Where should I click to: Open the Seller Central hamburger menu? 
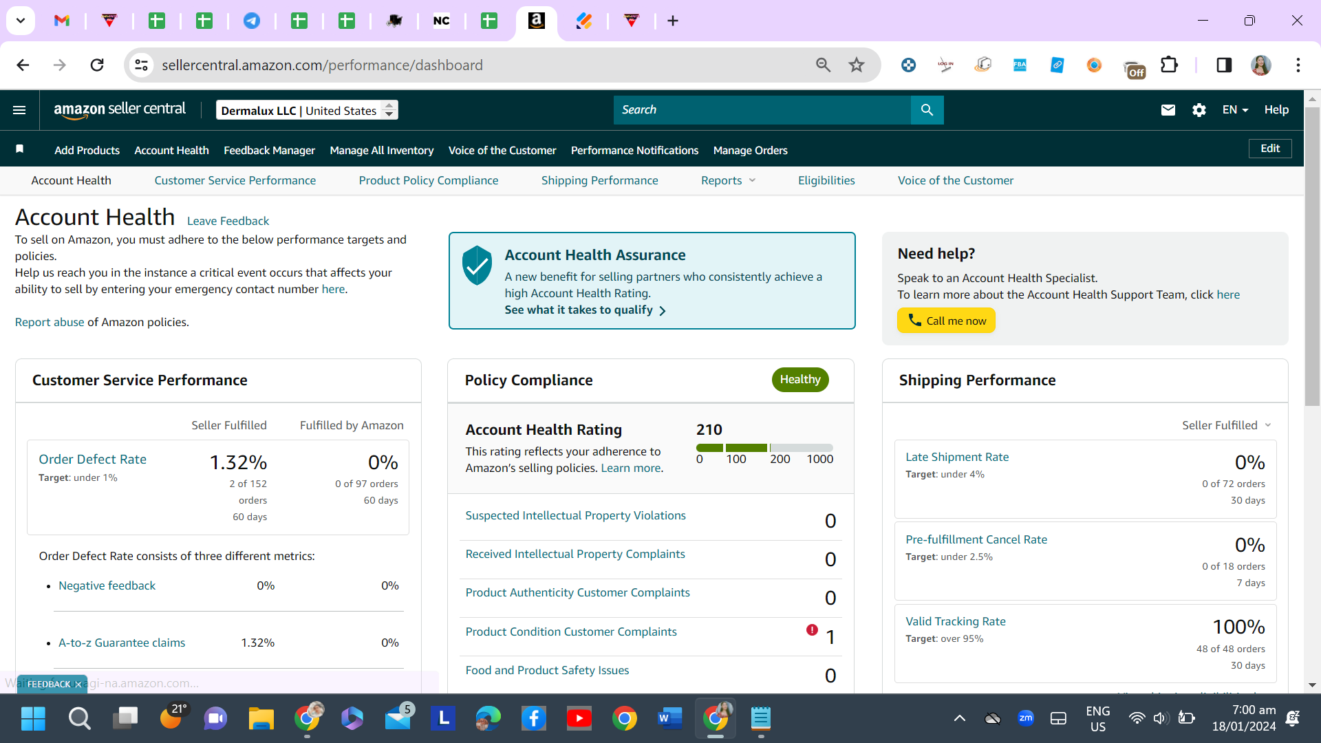(19, 110)
